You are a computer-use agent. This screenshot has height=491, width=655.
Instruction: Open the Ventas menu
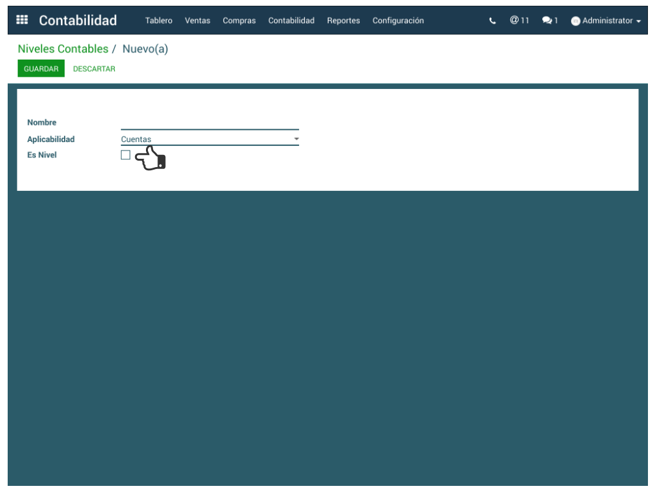coord(197,20)
